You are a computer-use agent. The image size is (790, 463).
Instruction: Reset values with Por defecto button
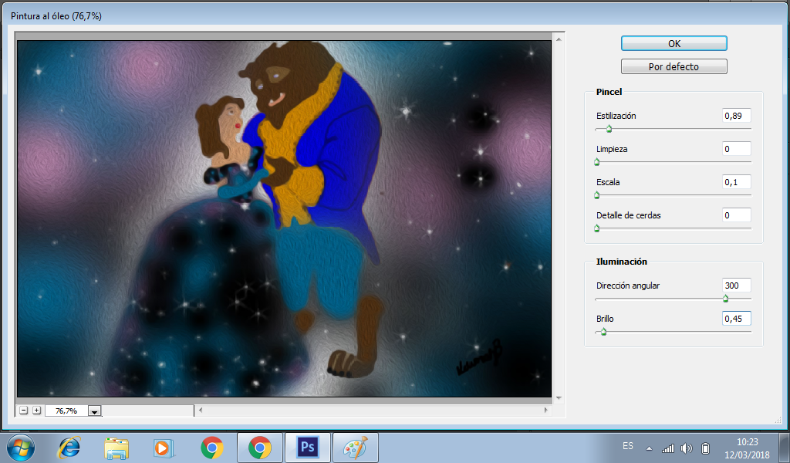[x=674, y=66]
